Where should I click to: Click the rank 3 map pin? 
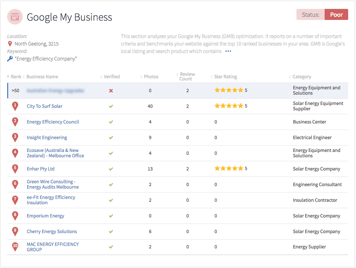click(x=15, y=137)
